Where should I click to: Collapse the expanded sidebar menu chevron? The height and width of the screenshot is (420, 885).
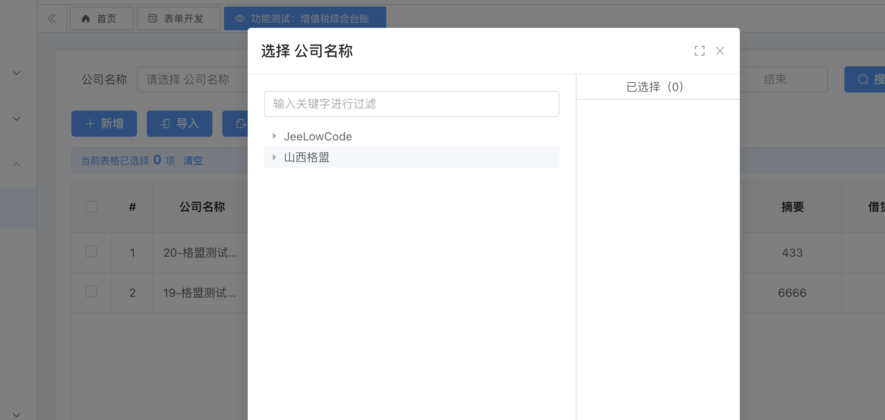(x=16, y=165)
